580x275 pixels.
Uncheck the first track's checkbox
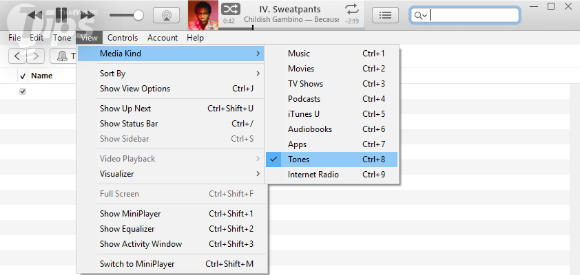click(x=23, y=91)
